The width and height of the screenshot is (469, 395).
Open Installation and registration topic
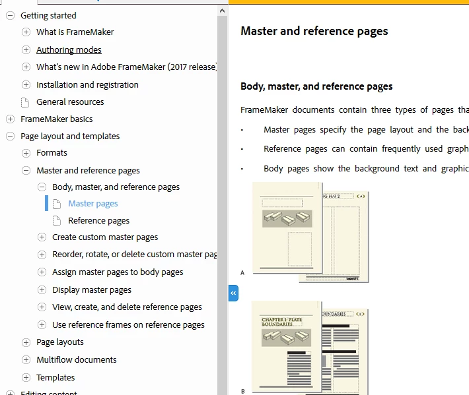click(87, 85)
